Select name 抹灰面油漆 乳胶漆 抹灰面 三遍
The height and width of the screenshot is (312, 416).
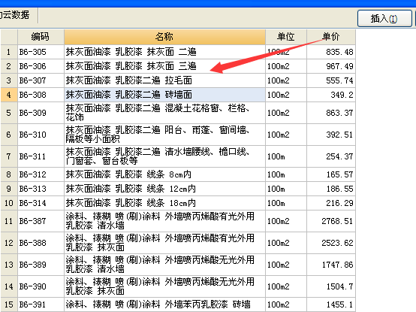coord(164,66)
